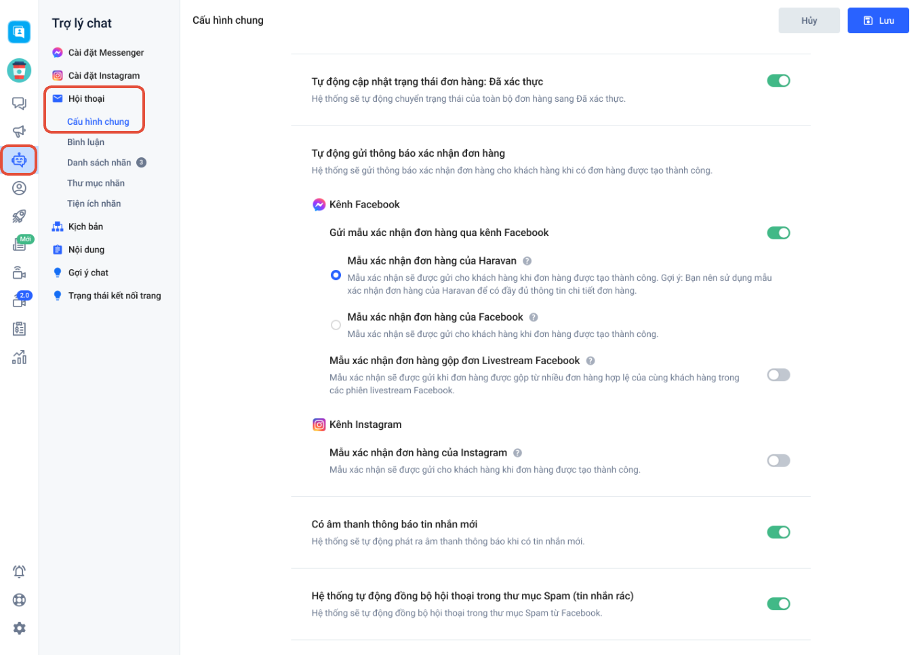Click help icon beside Mẫu xác nhận Haravan
The width and height of the screenshot is (922, 655).
click(527, 261)
